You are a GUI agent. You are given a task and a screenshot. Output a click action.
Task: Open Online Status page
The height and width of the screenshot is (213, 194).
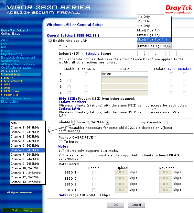(11, 34)
